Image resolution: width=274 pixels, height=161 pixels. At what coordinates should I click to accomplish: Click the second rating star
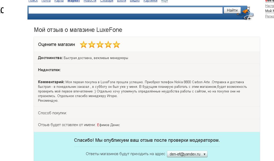click(x=92, y=45)
